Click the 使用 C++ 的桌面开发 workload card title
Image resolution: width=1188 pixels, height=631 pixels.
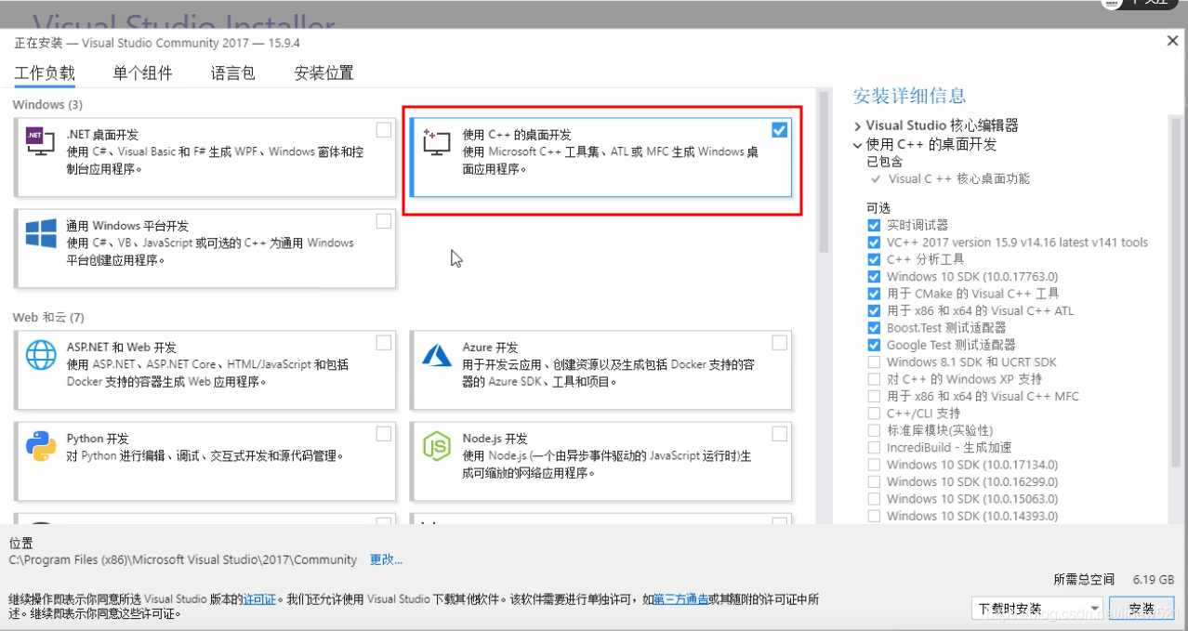(517, 135)
